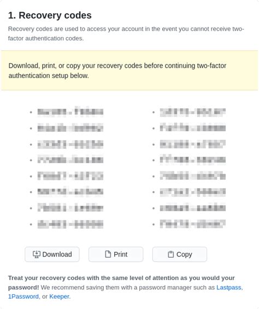
Task: Click the download icon with monitor arrow
Action: point(37,254)
